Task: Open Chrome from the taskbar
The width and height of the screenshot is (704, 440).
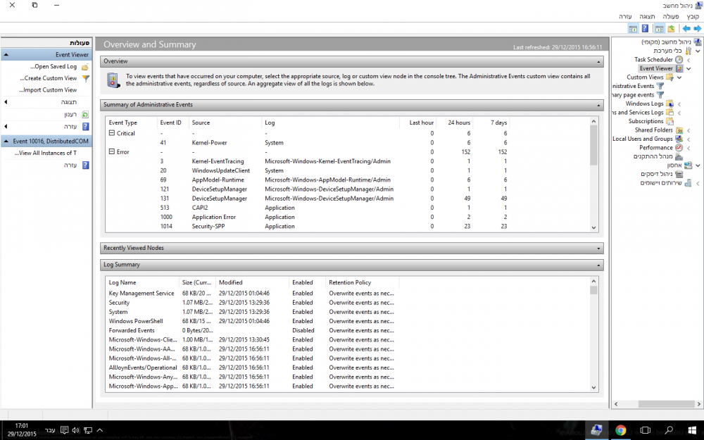Action: pyautogui.click(x=620, y=430)
